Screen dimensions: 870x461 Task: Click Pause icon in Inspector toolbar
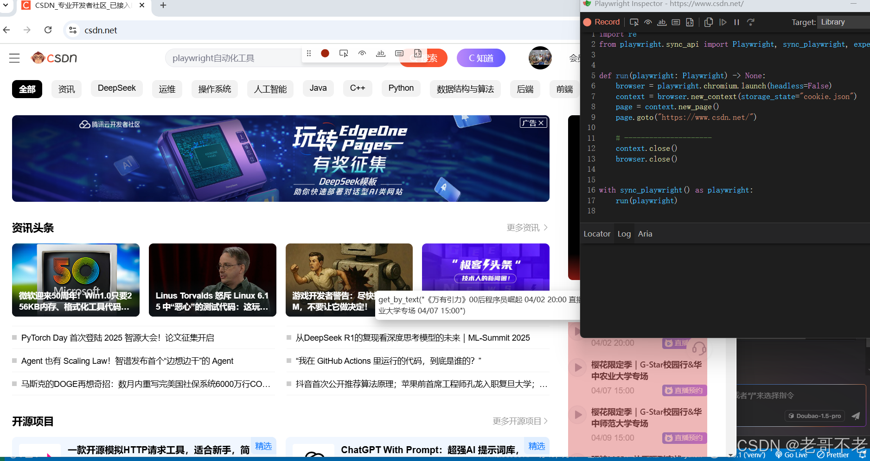tap(736, 22)
